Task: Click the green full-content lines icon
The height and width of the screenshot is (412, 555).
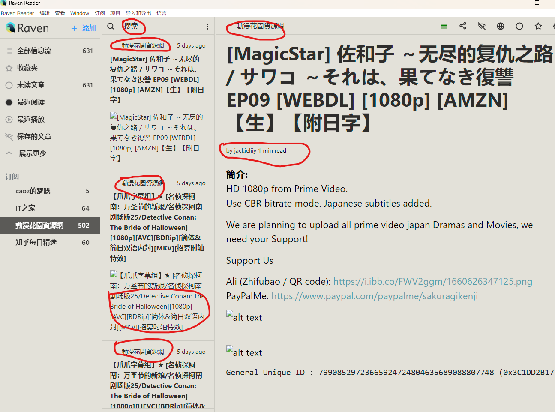Action: (x=444, y=26)
